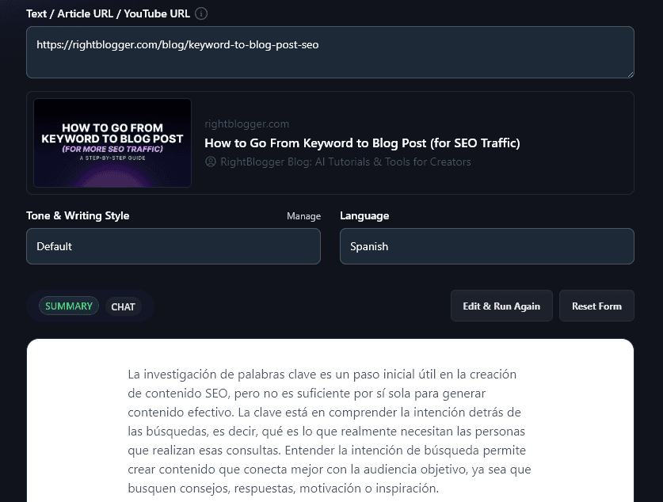663x502 pixels.
Task: Visit the rightblogger.com source link
Action: pyautogui.click(x=246, y=124)
